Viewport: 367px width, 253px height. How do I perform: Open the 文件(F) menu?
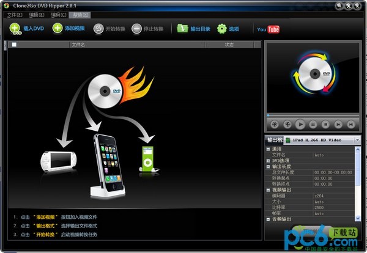click(x=15, y=15)
